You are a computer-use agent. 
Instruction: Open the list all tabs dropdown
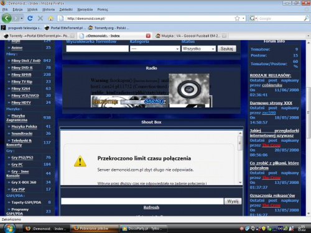pos(308,36)
